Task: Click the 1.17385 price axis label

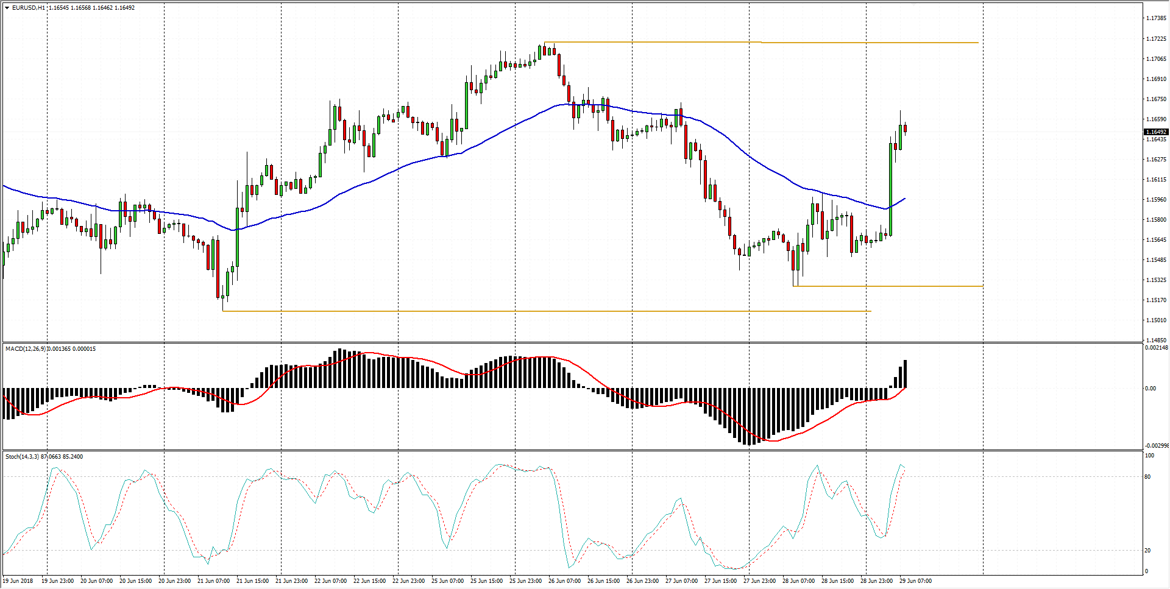Action: 1156,18
